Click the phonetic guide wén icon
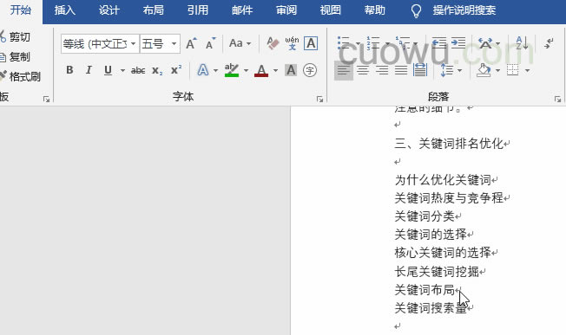Image resolution: width=566 pixels, height=335 pixels. click(x=292, y=43)
